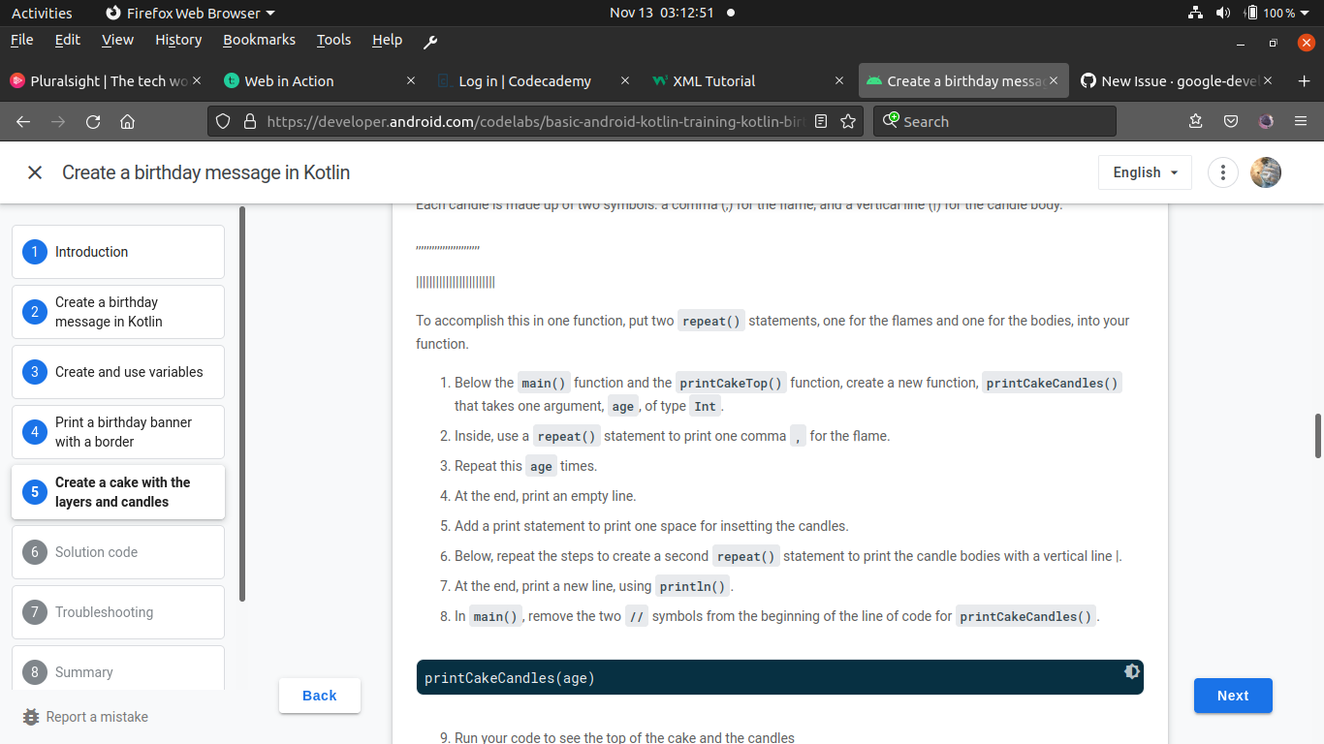Screen dimensions: 1324x744
Task: Open the Bookmarks menu
Action: click(259, 40)
